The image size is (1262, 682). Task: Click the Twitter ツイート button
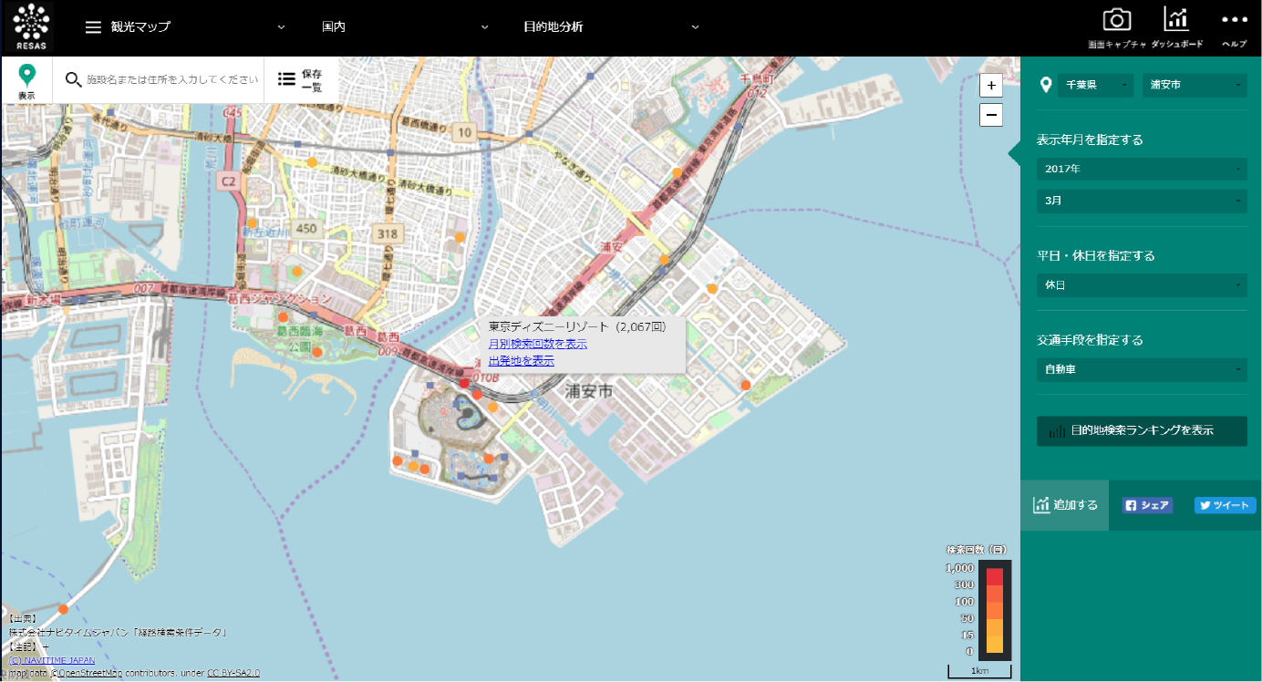[1225, 505]
